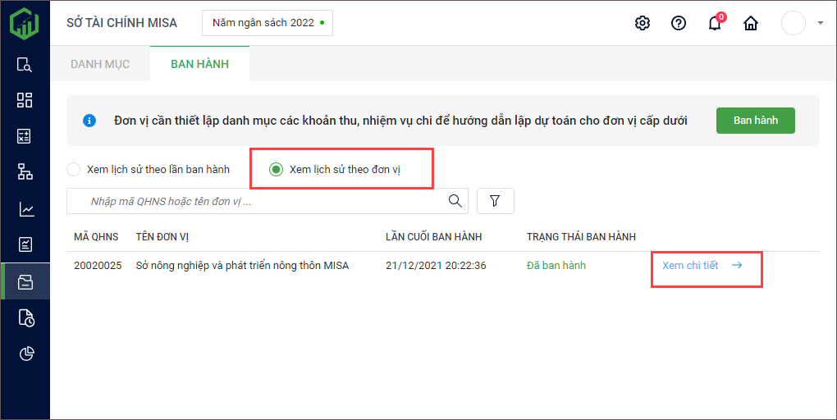This screenshot has height=420, width=837.
Task: Open the line chart sidebar icon
Action: (x=26, y=208)
